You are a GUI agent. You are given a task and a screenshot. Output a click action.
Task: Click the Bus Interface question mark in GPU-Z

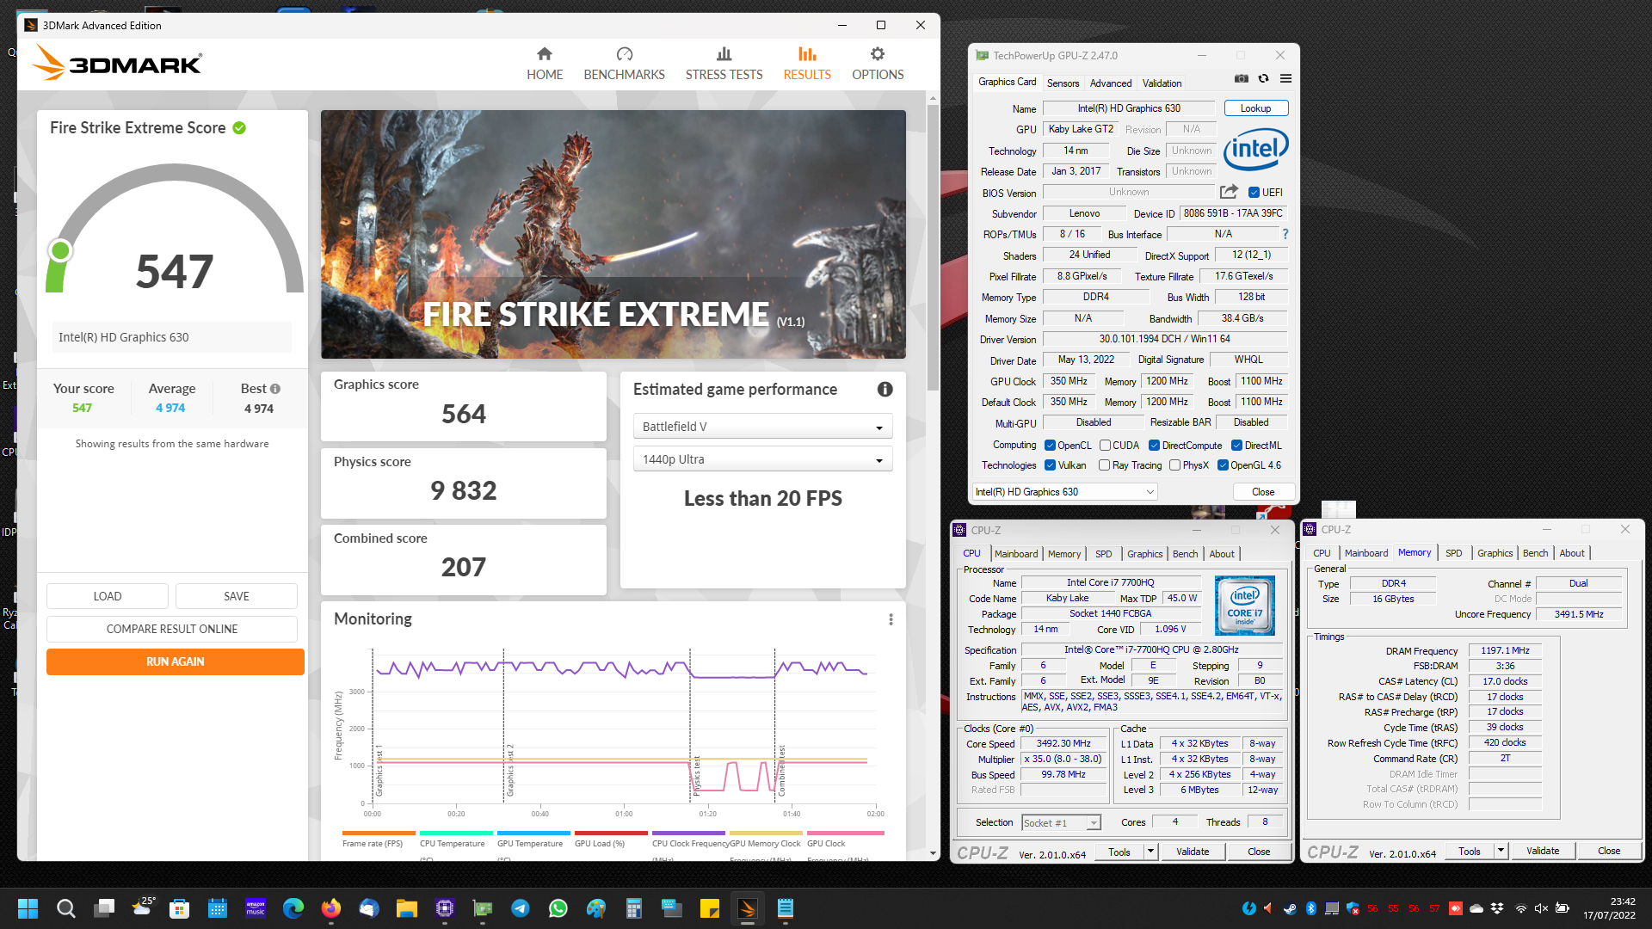click(1285, 234)
